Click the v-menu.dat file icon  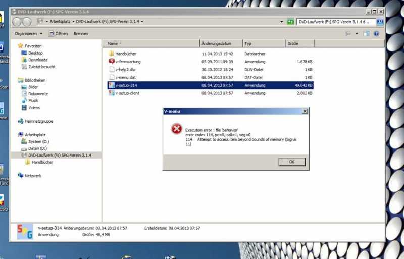click(112, 77)
